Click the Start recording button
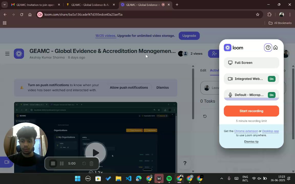 (x=251, y=111)
